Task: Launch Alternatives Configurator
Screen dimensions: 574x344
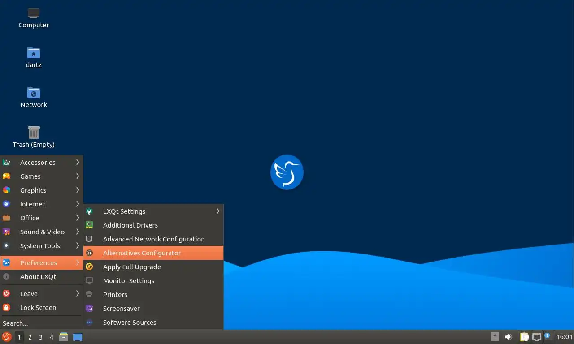Action: (153, 253)
